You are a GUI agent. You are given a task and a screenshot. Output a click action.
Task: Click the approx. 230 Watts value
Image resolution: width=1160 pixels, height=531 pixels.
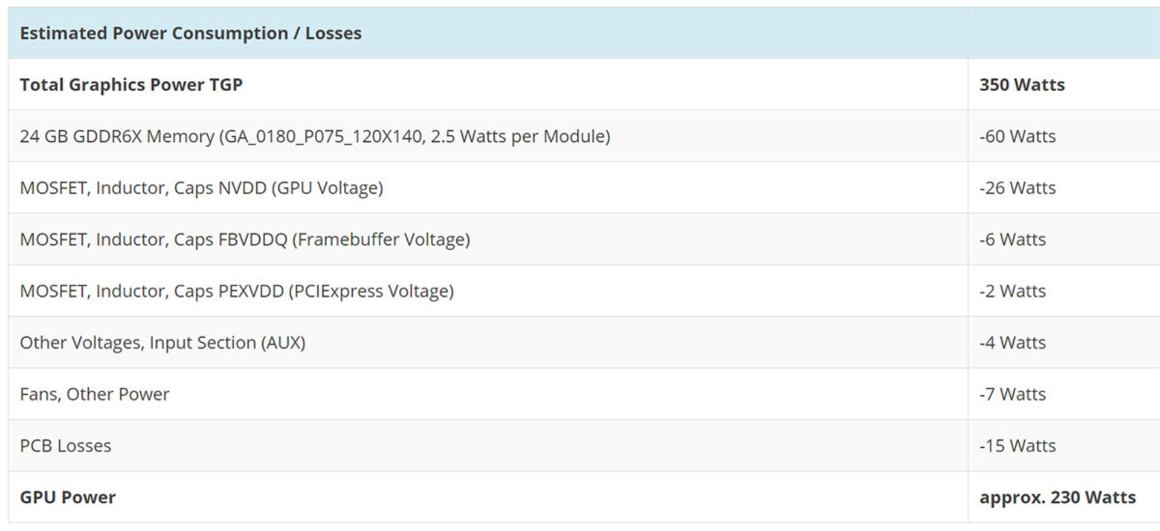pyautogui.click(x=1057, y=497)
